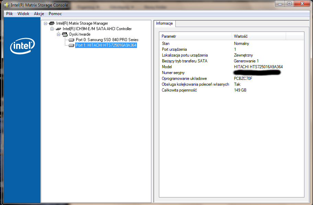
Task: Open the Akcje menu
Action: [39, 14]
